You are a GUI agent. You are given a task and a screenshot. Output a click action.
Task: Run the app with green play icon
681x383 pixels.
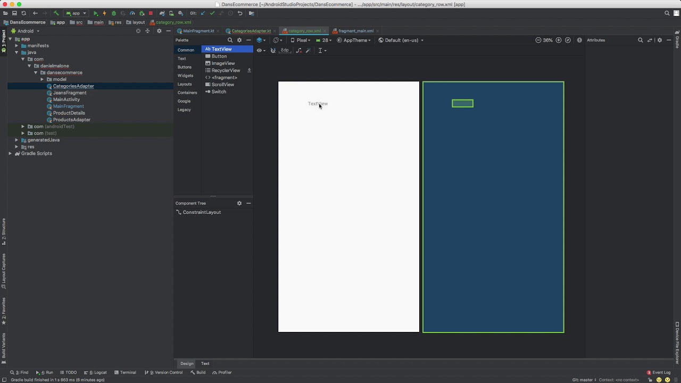95,13
